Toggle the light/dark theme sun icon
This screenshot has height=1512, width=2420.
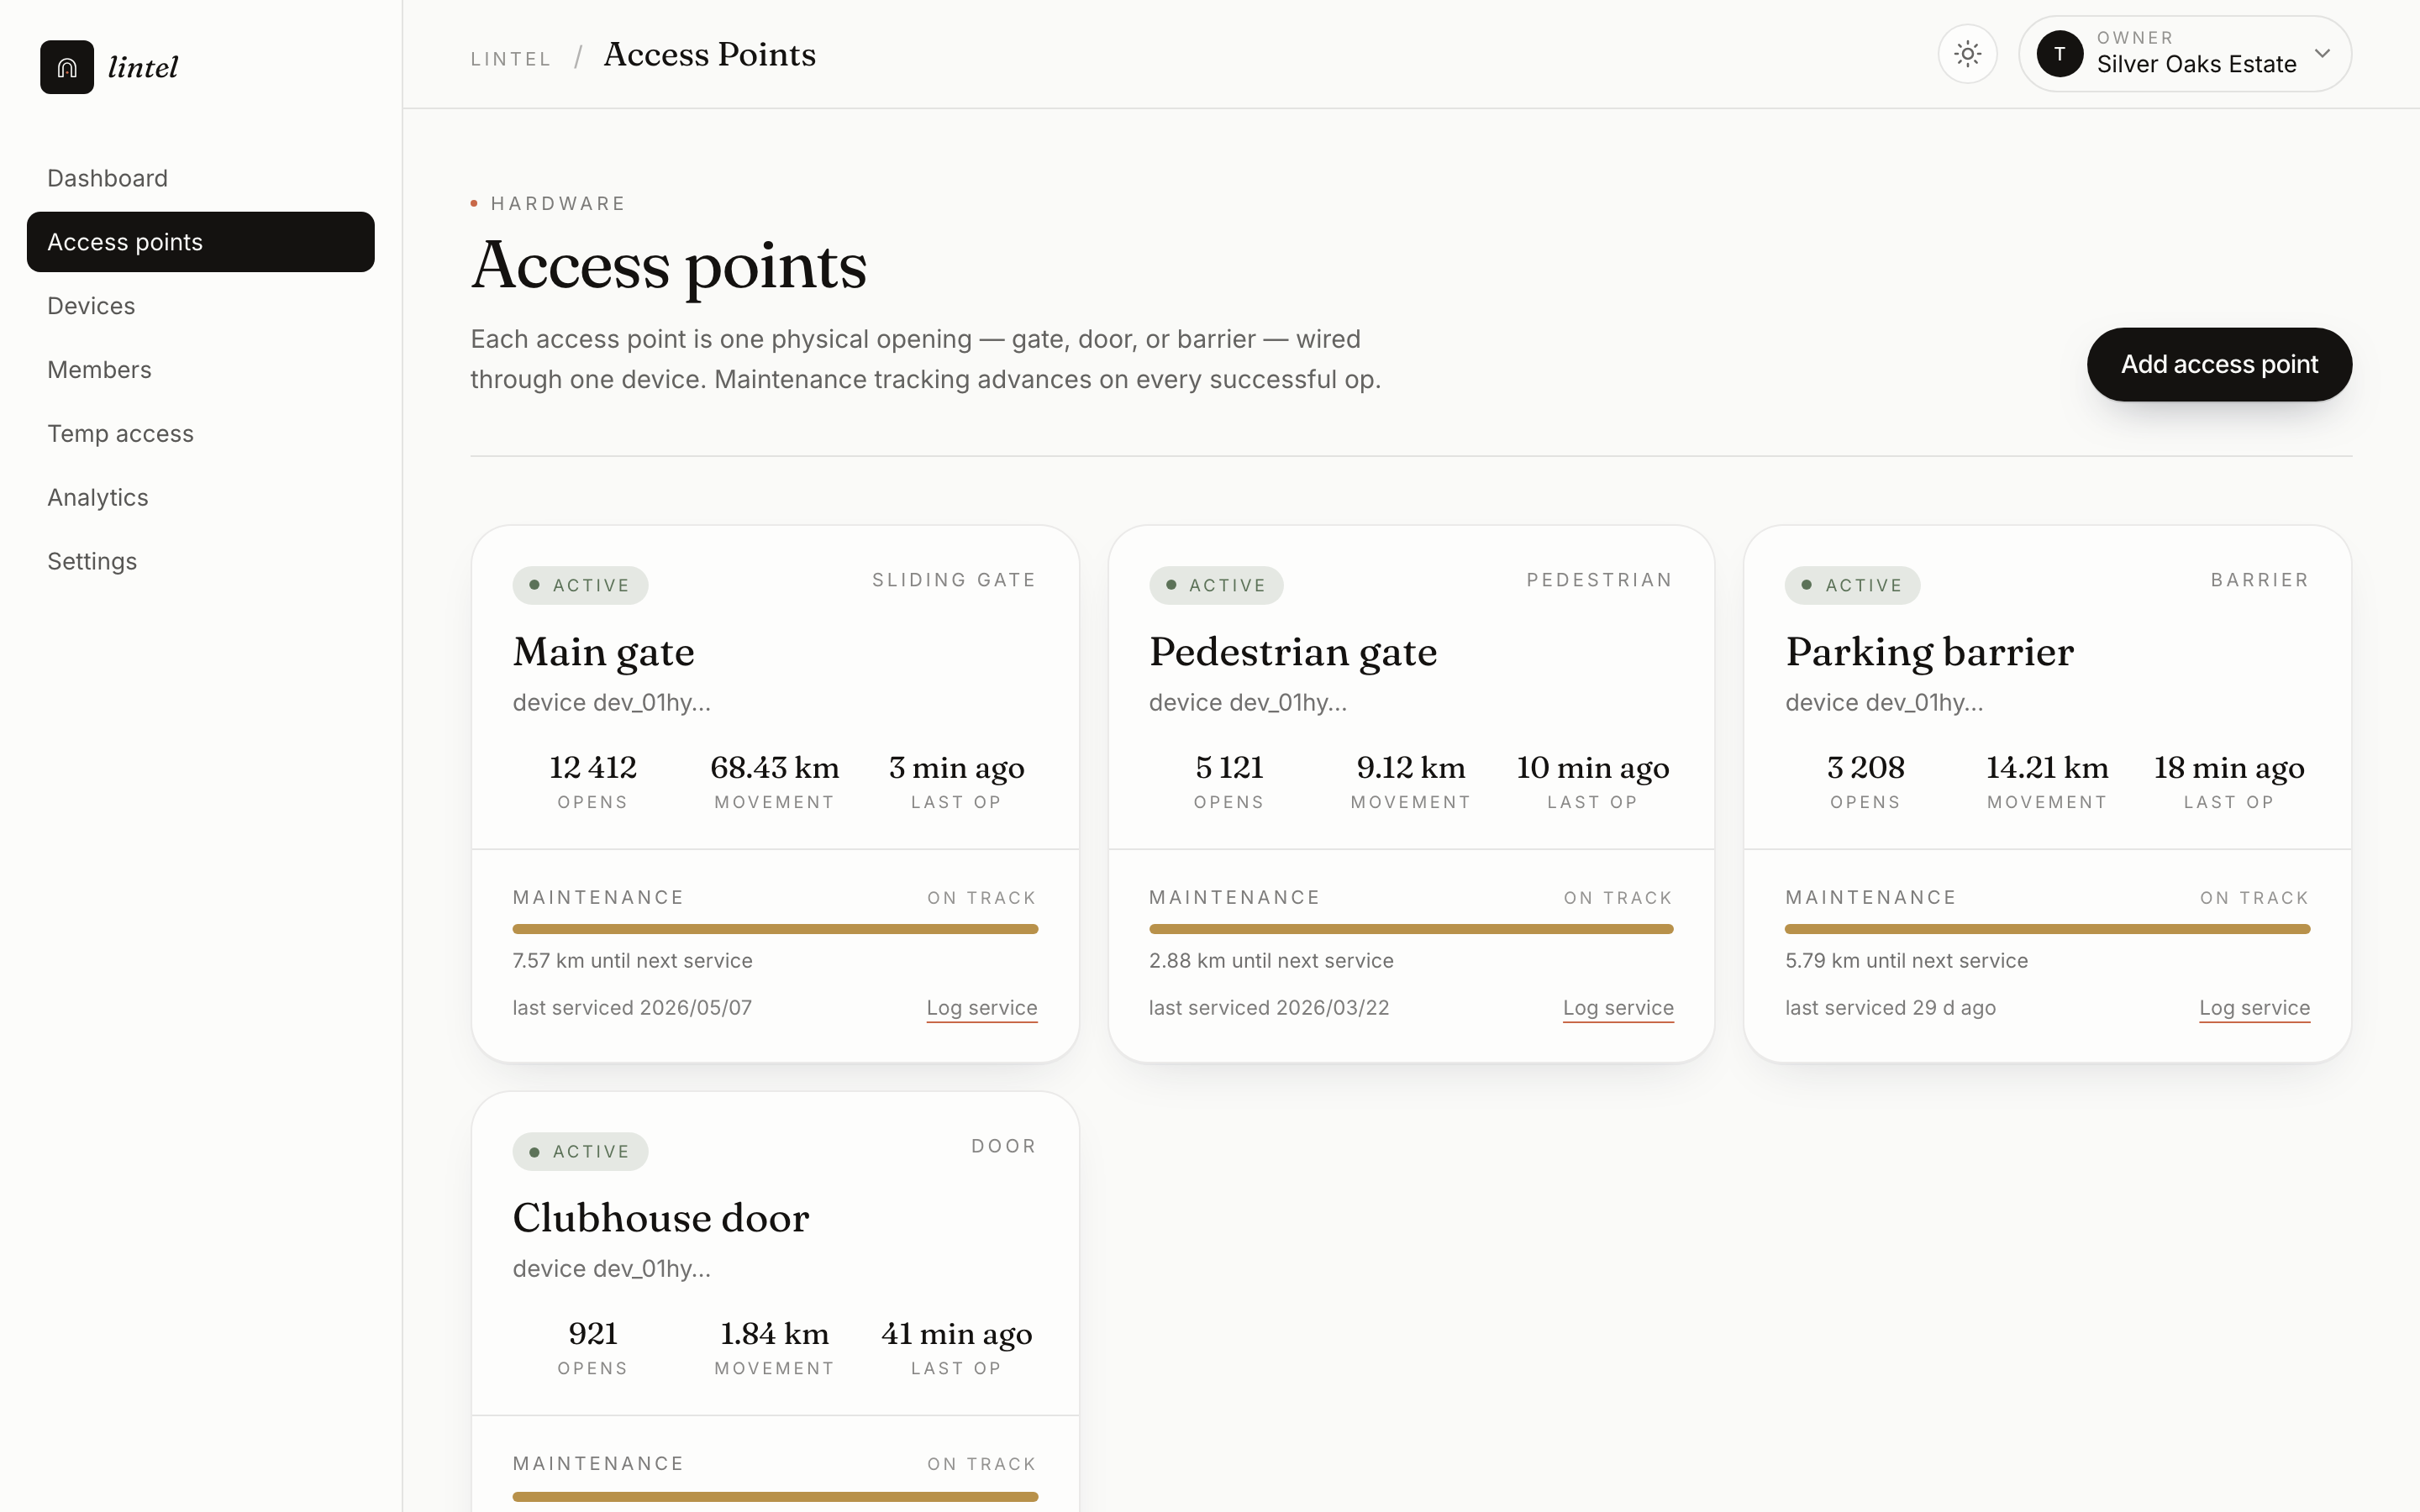(1967, 54)
